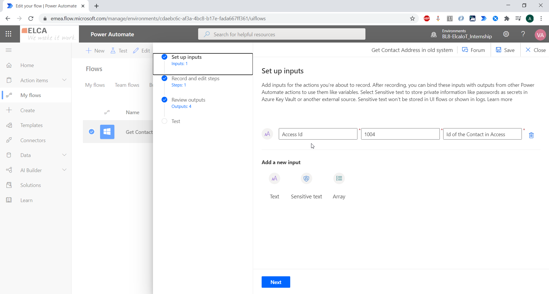
Task: Focus the Search for helpful resources box
Action: (282, 34)
